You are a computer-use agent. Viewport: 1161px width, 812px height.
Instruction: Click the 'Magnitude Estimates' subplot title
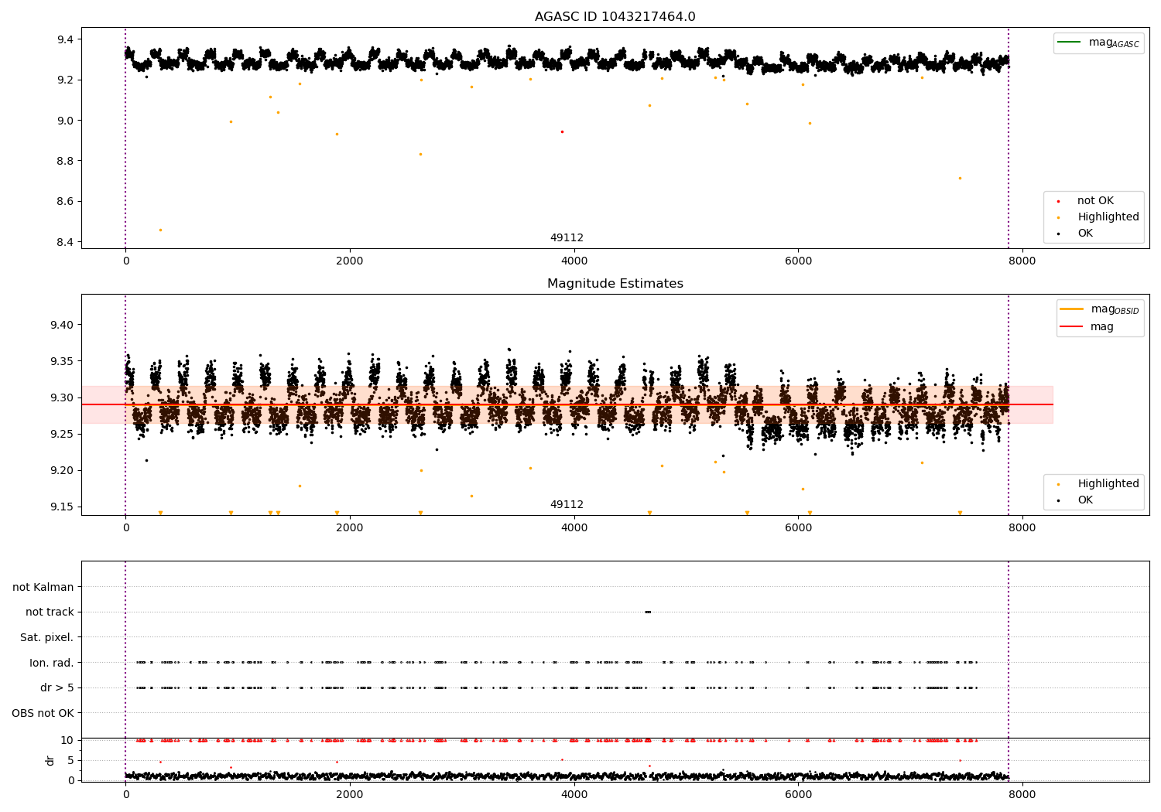[x=615, y=284]
